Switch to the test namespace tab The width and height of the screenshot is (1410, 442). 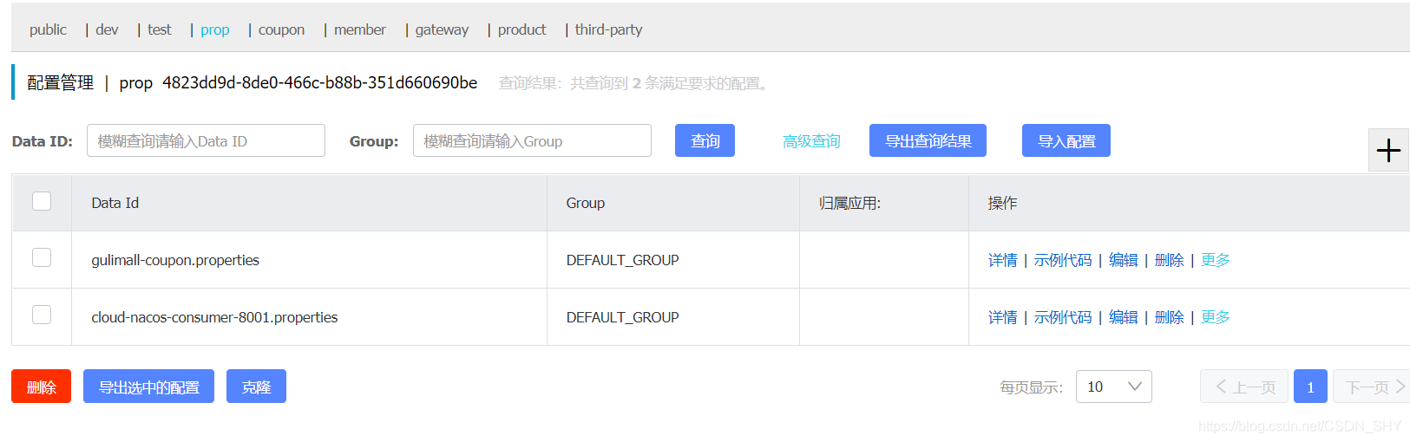(x=160, y=29)
